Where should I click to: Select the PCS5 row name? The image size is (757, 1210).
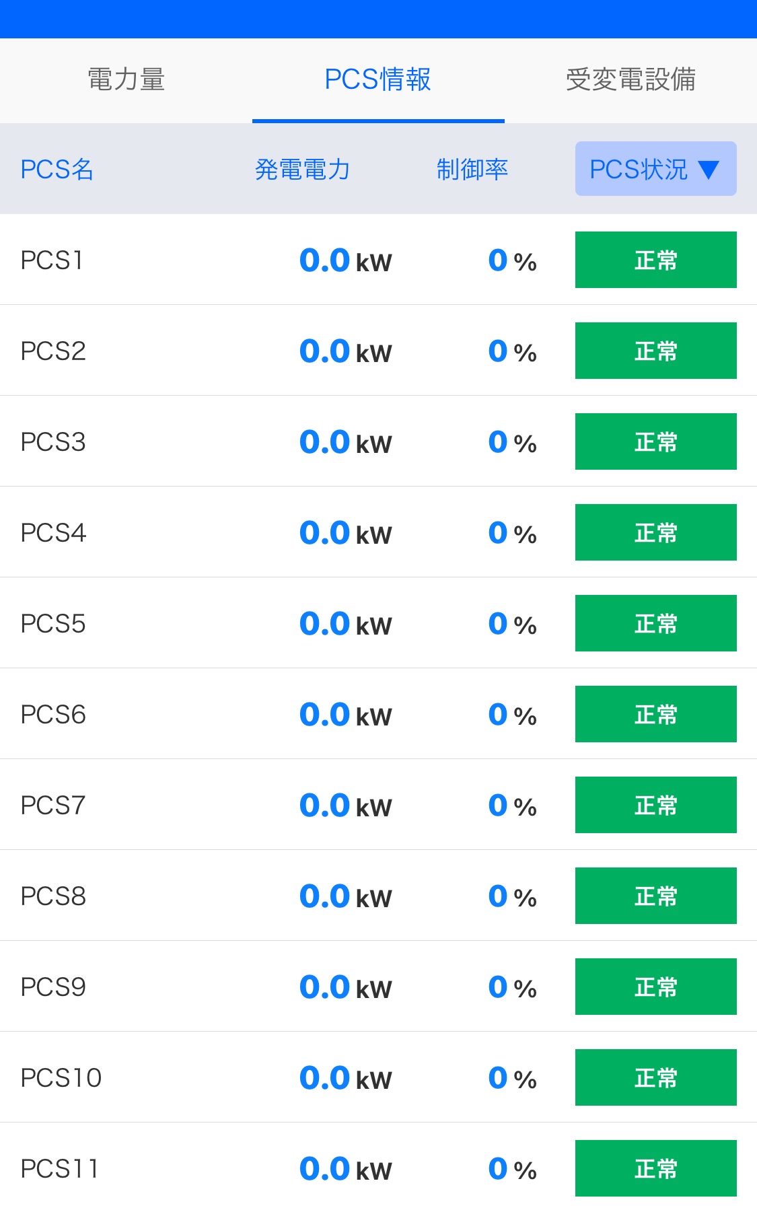pyautogui.click(x=53, y=624)
